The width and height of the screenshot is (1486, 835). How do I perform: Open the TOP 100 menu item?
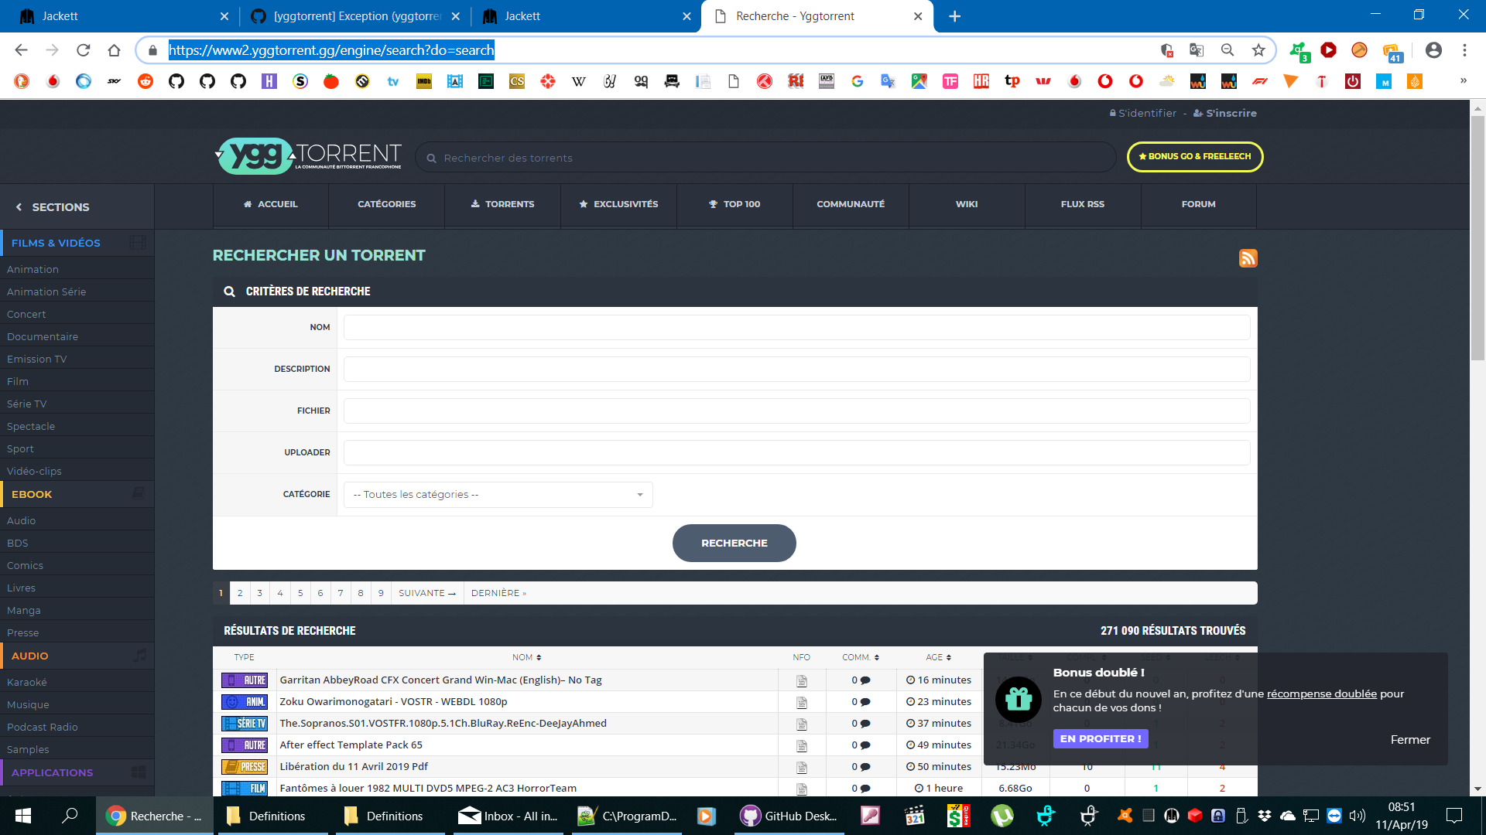click(734, 204)
